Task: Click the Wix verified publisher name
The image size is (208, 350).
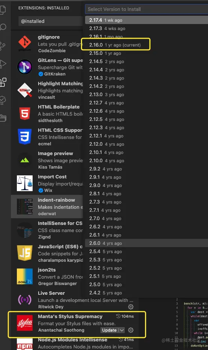Action: click(x=48, y=190)
